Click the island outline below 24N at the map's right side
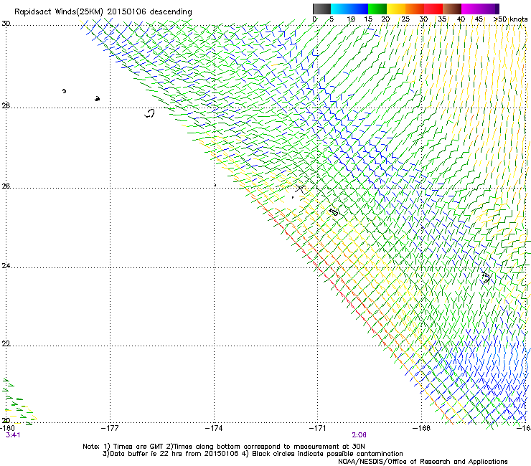 tap(486, 277)
